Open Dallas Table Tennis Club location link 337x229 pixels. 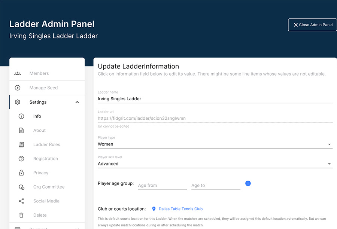[180, 209]
